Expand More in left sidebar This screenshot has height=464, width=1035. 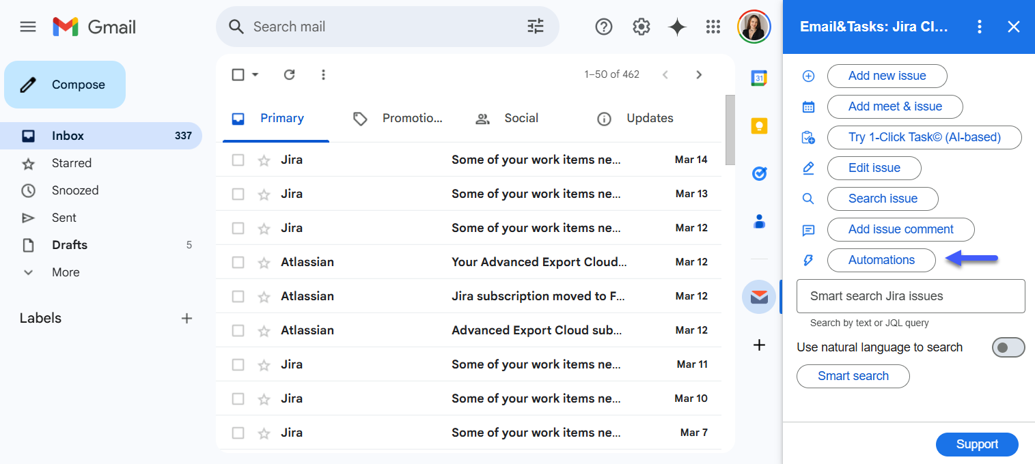click(66, 272)
